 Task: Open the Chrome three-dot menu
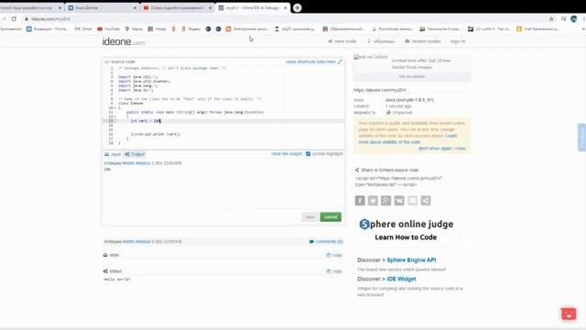[x=584, y=18]
